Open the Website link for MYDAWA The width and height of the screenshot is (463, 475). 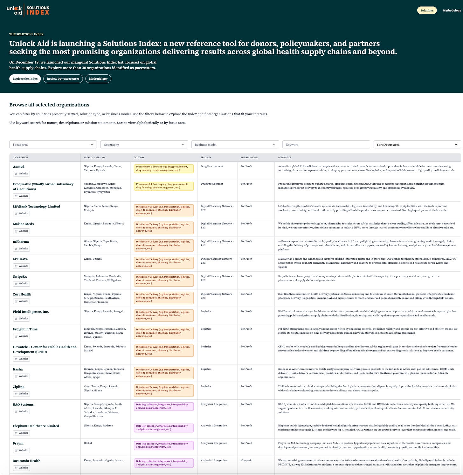(21, 266)
